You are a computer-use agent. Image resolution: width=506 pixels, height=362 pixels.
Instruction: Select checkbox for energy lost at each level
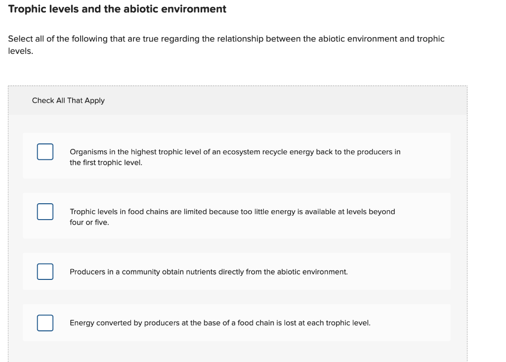(45, 323)
